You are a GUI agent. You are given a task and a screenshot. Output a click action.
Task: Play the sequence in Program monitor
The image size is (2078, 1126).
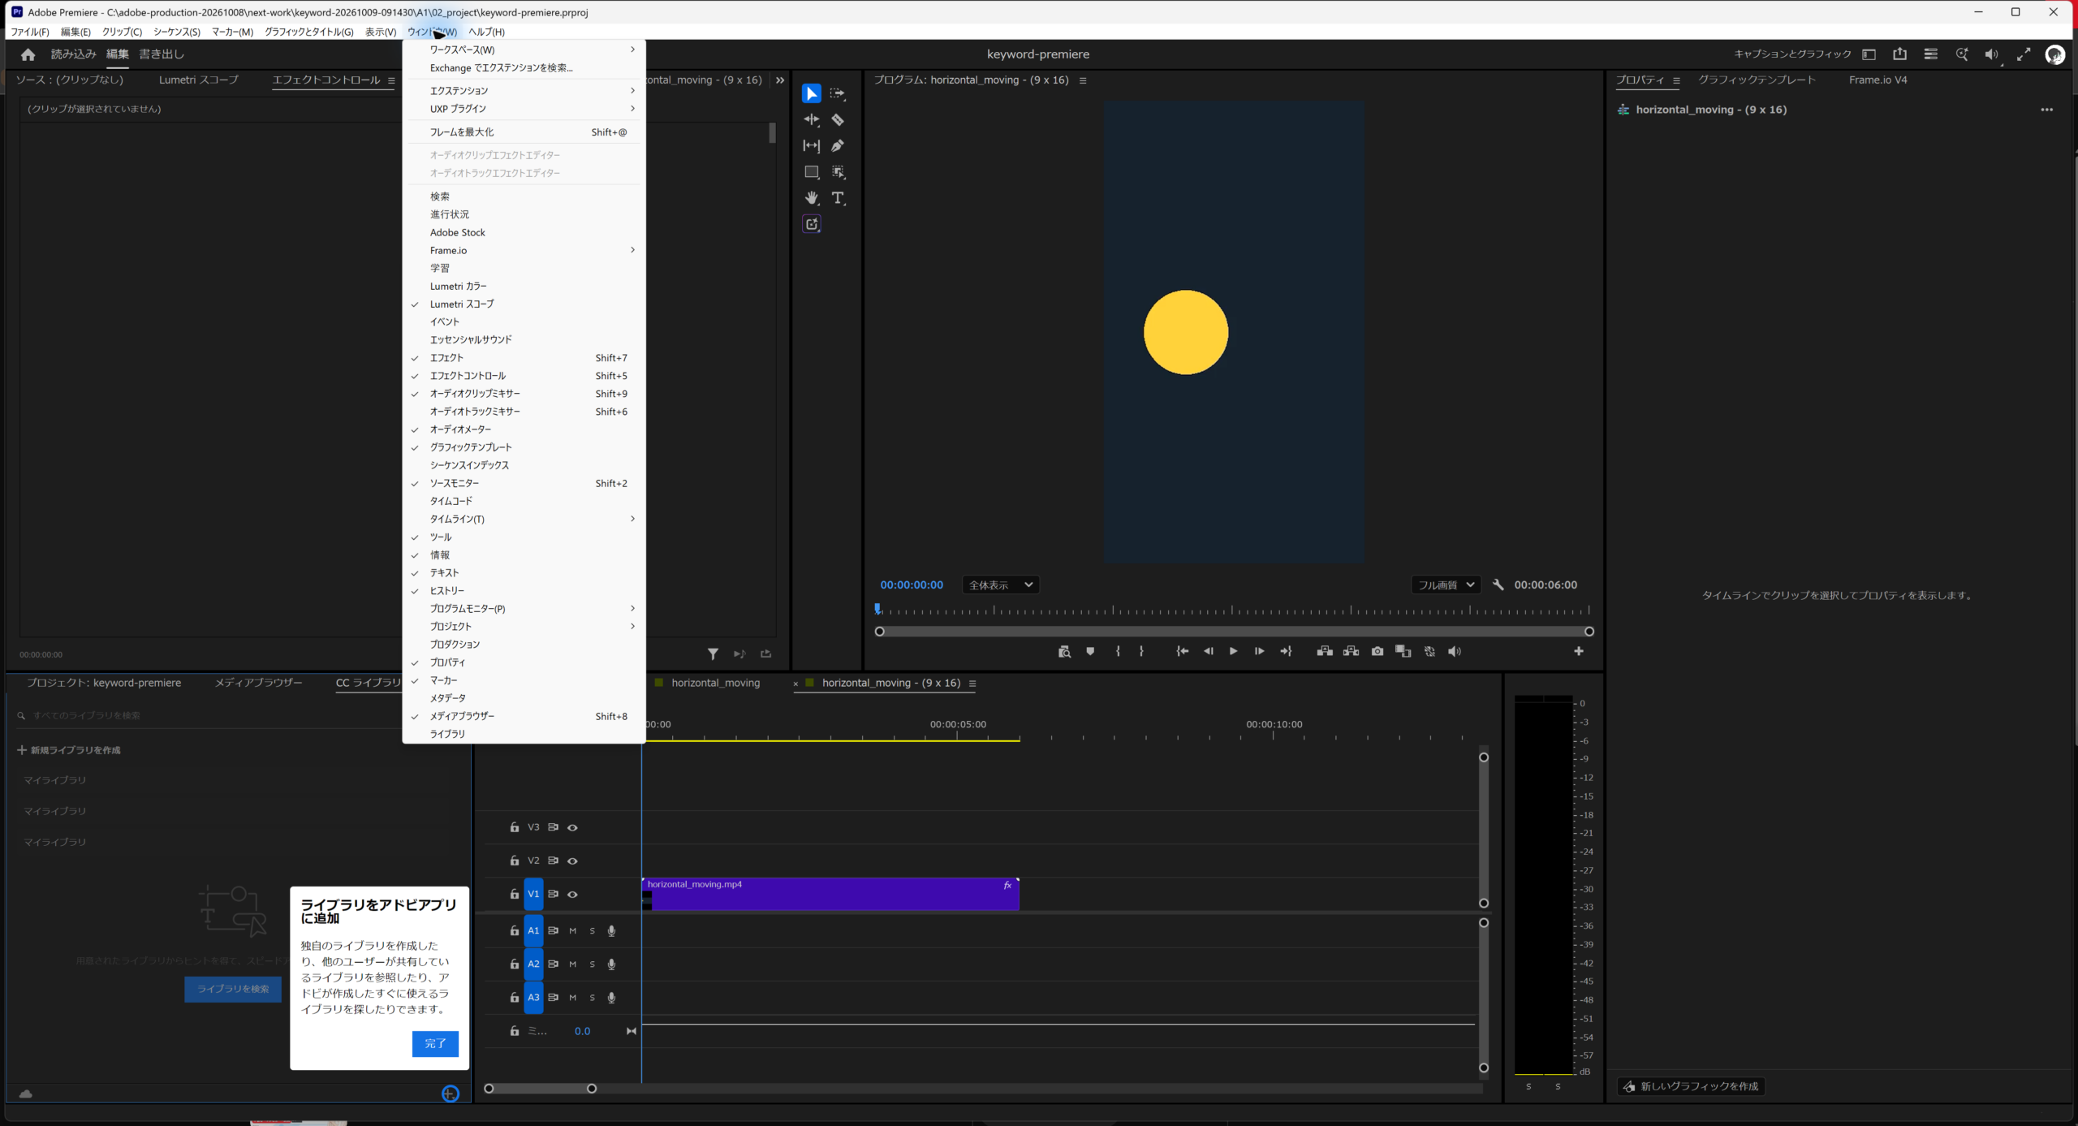(x=1233, y=652)
